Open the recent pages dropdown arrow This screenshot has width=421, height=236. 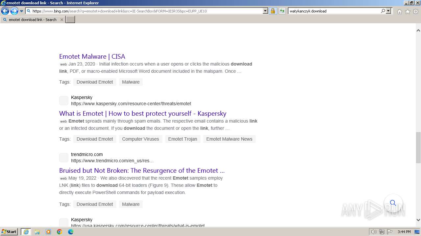click(21, 11)
